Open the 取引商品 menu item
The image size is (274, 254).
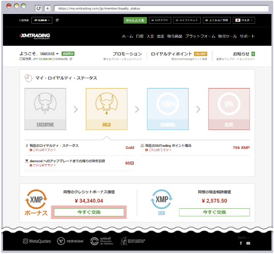click(175, 36)
